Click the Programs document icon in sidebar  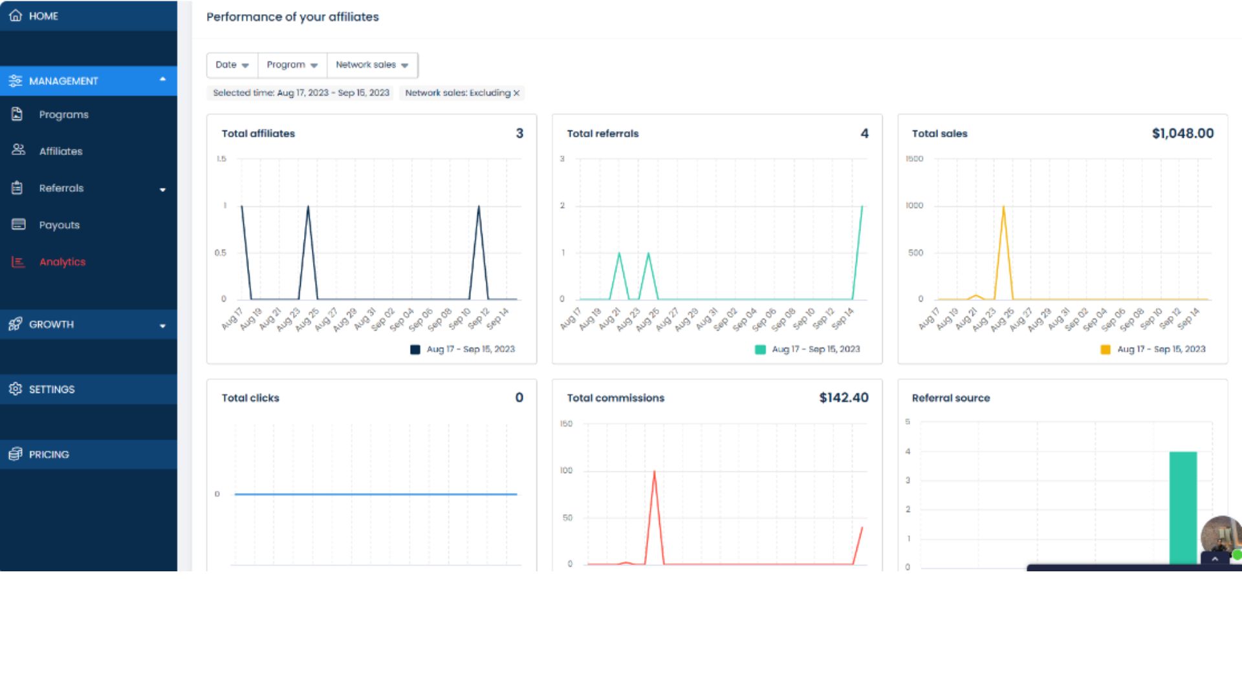coord(17,114)
